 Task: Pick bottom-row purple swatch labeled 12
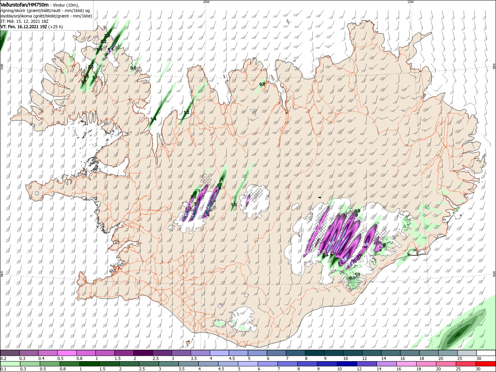tap(367, 364)
